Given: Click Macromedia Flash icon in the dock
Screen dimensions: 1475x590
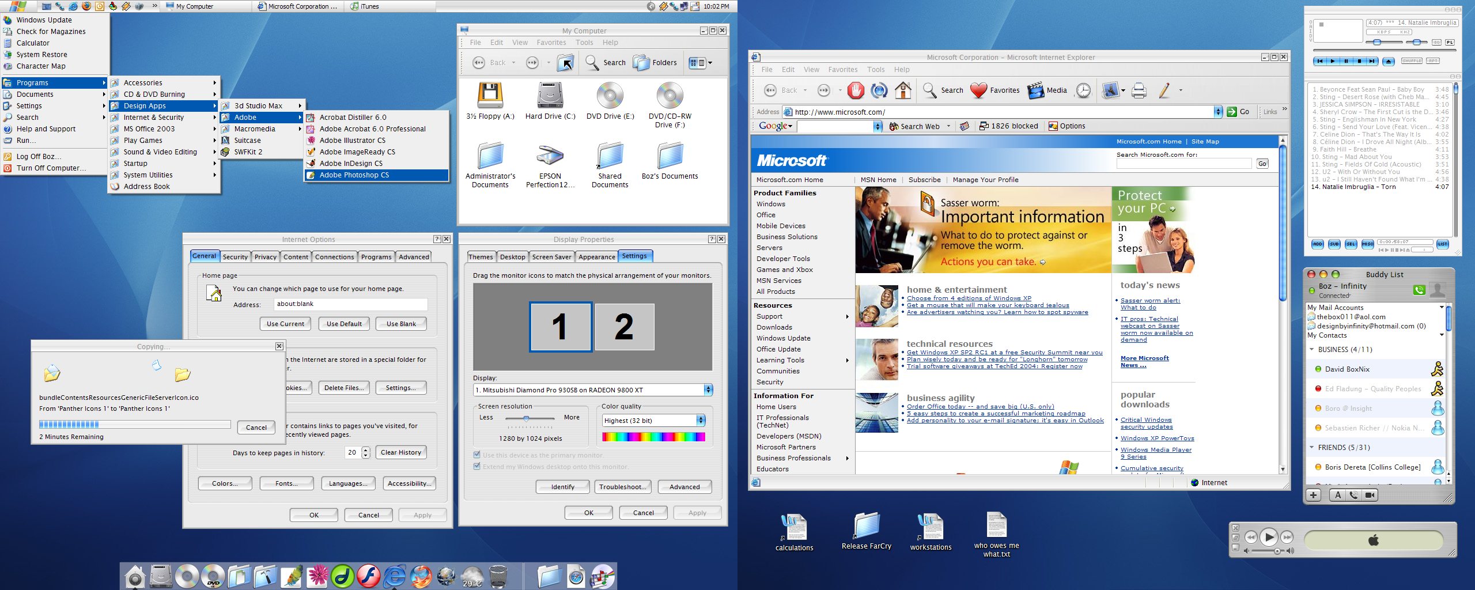Looking at the screenshot, I should tap(368, 576).
